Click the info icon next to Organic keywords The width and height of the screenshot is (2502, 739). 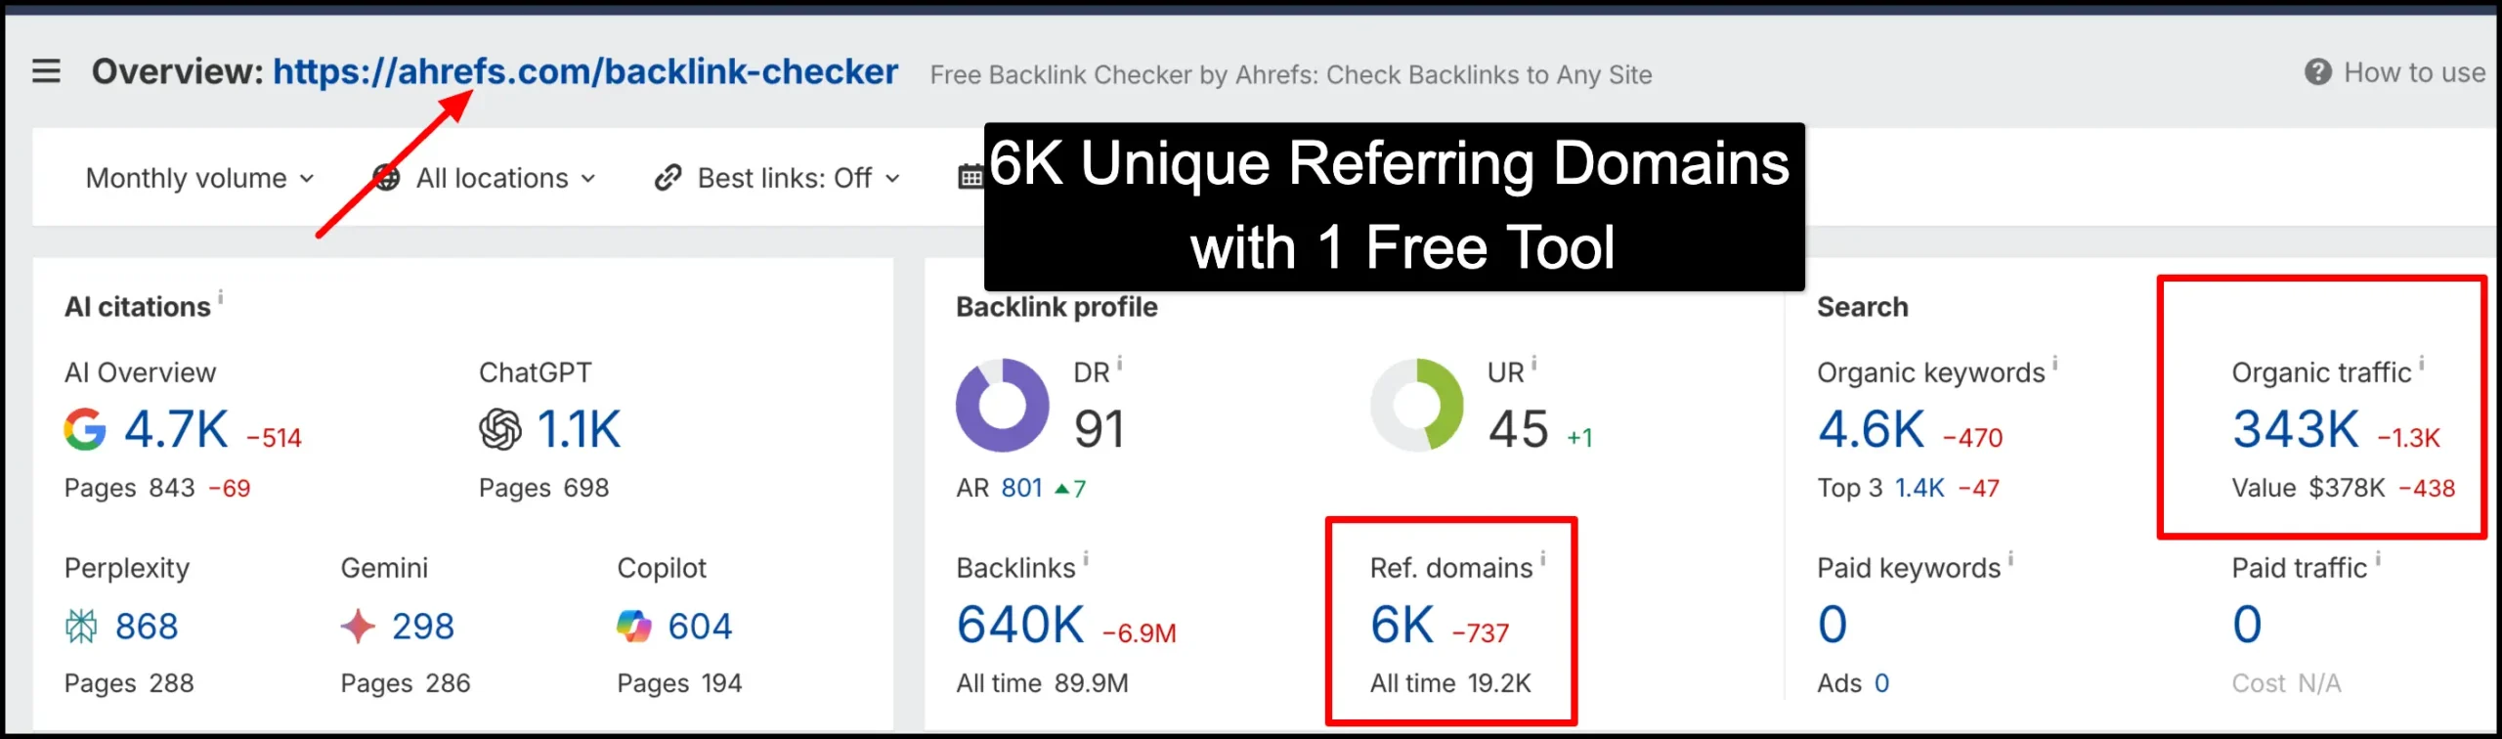coord(2055,363)
